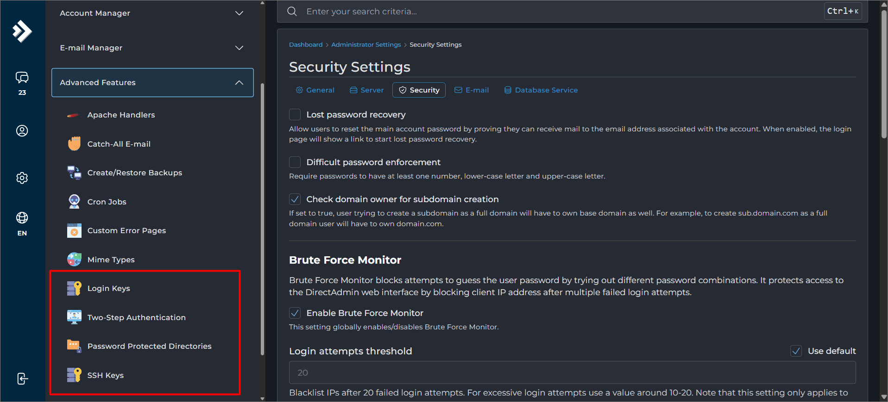This screenshot has height=402, width=888.
Task: Open the user profile icon in the left rail
Action: [22, 131]
